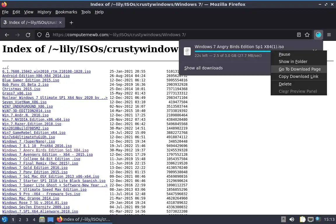Open WIN7_UNDERGROUND_X86.iso
The height and width of the screenshot is (224, 336).
click(x=27, y=106)
